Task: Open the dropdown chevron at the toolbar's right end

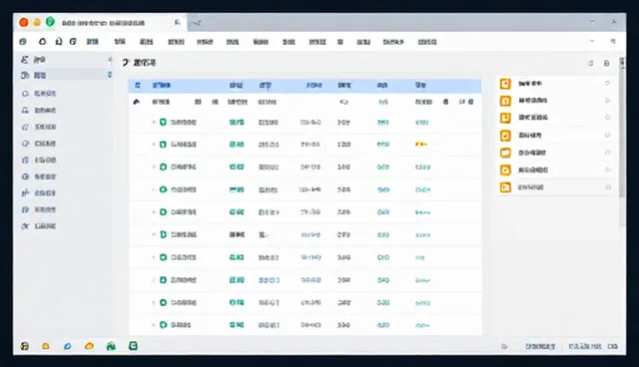Action: click(x=592, y=41)
